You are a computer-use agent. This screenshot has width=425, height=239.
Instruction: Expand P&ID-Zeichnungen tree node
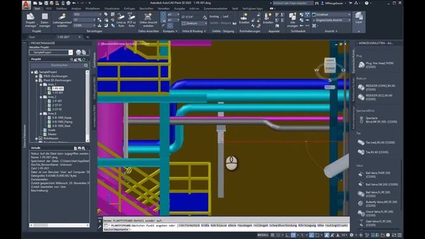pos(37,76)
